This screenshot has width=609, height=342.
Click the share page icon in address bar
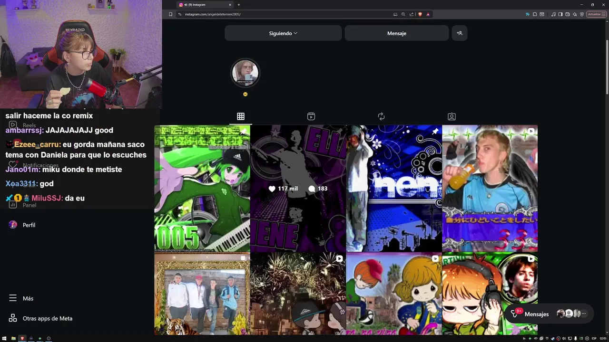pyautogui.click(x=412, y=14)
